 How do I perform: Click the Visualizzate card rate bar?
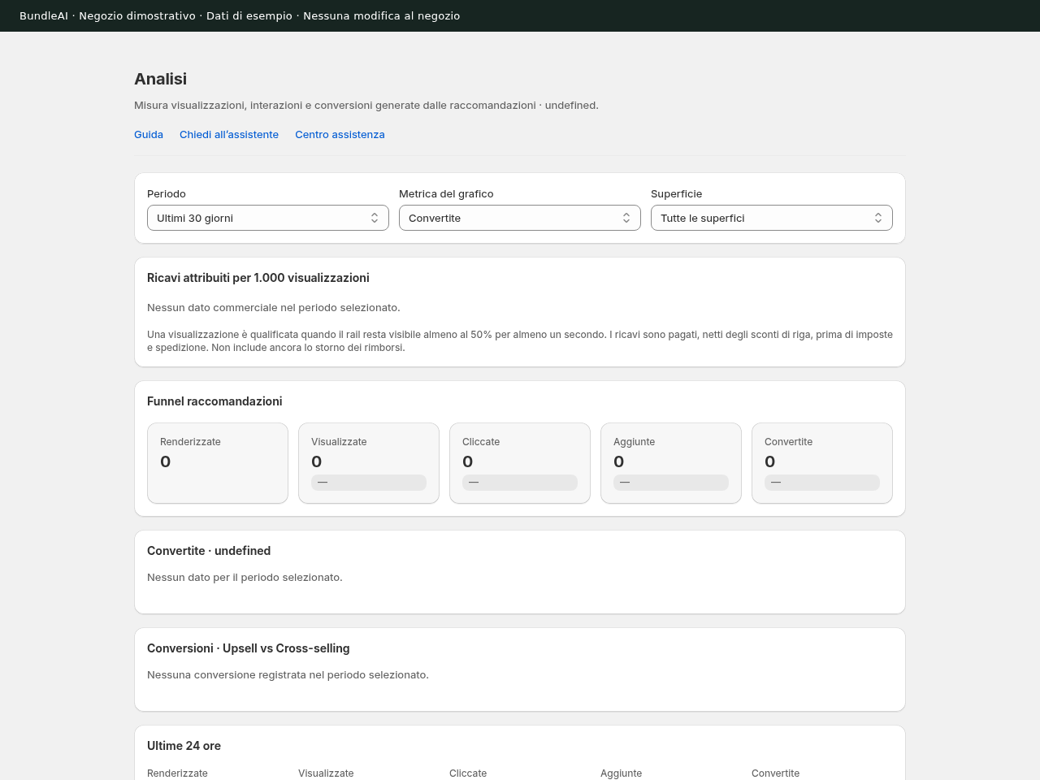[x=369, y=483]
